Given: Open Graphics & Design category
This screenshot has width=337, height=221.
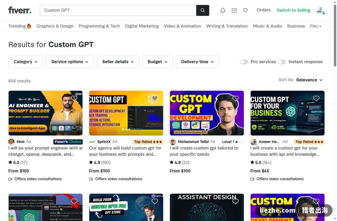Looking at the screenshot, I should 55,26.
